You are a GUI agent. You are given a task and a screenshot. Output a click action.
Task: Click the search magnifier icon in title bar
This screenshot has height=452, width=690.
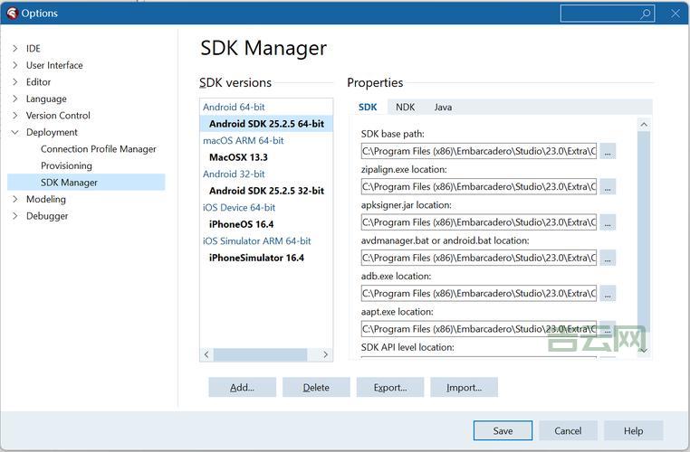click(x=646, y=14)
